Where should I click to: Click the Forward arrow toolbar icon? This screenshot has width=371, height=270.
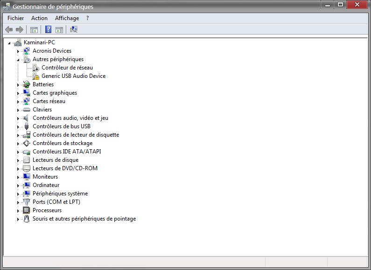[20, 29]
